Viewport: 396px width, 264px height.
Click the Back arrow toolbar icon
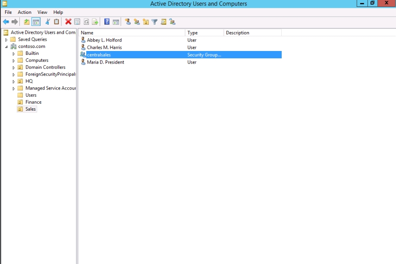6,22
